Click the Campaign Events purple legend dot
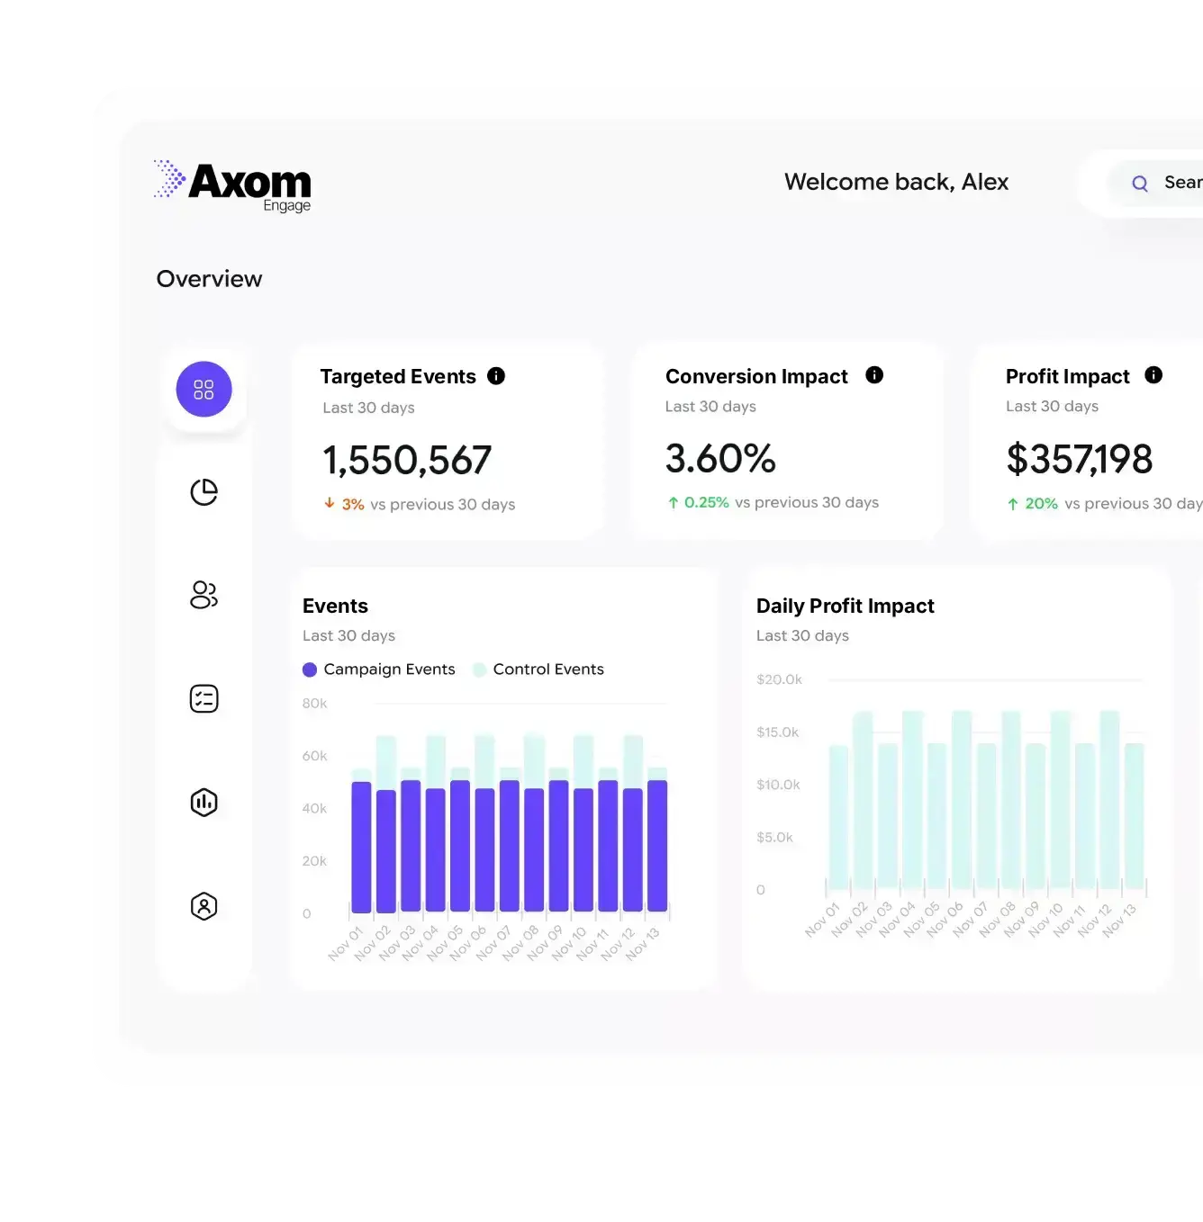This screenshot has width=1203, height=1222. coord(310,669)
